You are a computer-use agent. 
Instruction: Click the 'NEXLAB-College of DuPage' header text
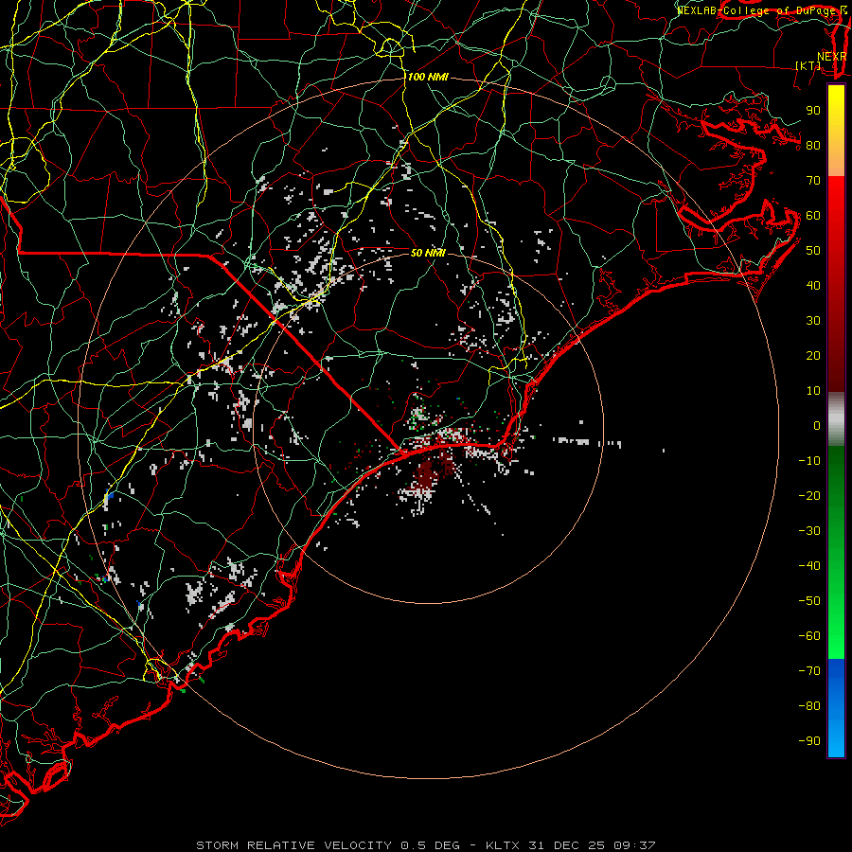tap(756, 10)
